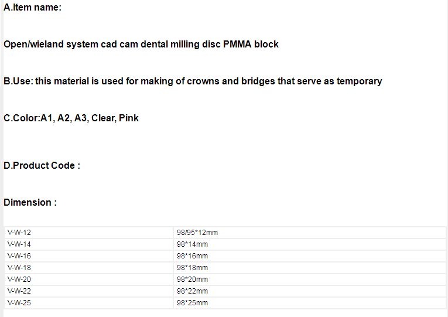Select the PMMA block item name text
Viewport: 448px width, 317px height.
(141, 45)
